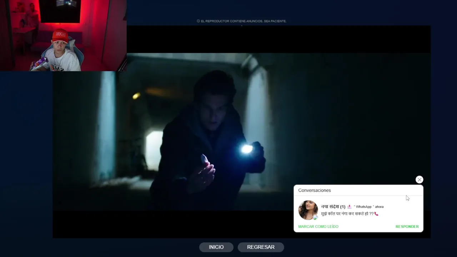
Task: Click the small icon next to नया संदेश
Action: click(x=350, y=207)
